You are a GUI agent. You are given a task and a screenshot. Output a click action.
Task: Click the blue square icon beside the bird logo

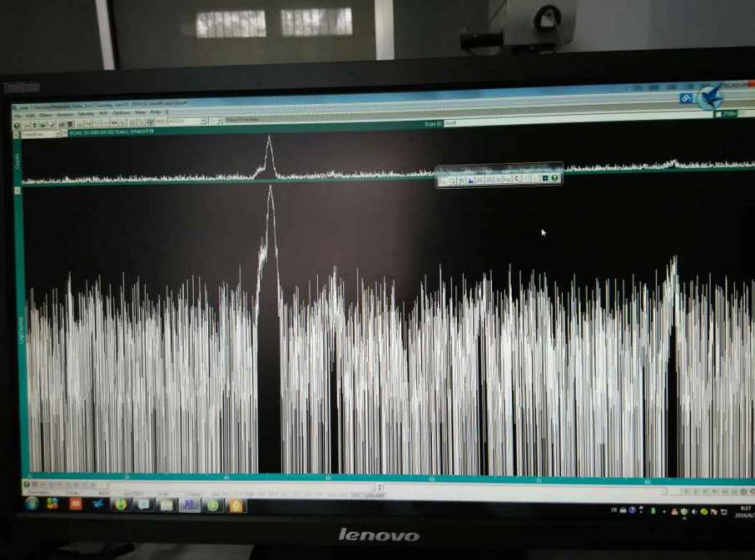[686, 98]
